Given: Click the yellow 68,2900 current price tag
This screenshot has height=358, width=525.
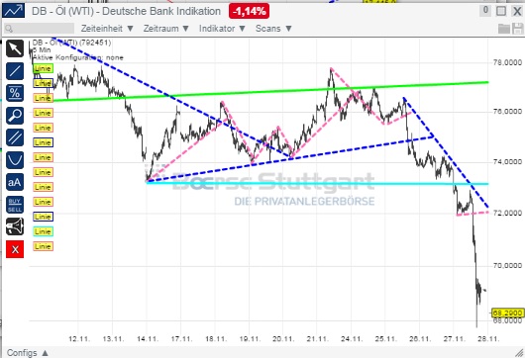Looking at the screenshot, I should pyautogui.click(x=507, y=313).
